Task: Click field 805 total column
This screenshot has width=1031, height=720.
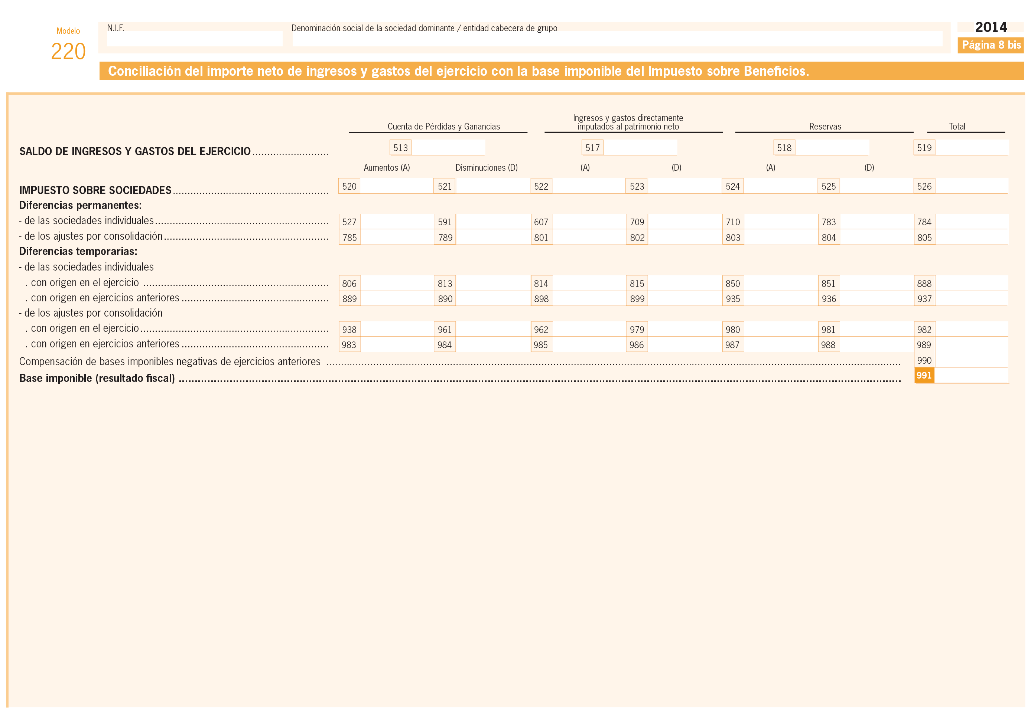Action: (972, 237)
